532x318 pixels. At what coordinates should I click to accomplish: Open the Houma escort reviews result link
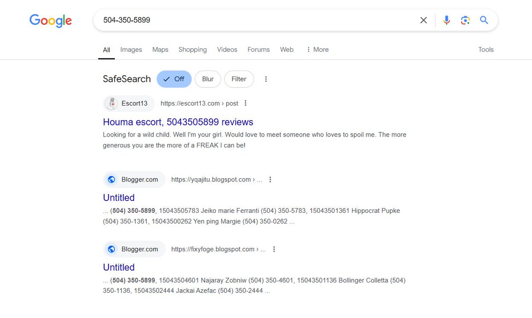(178, 122)
